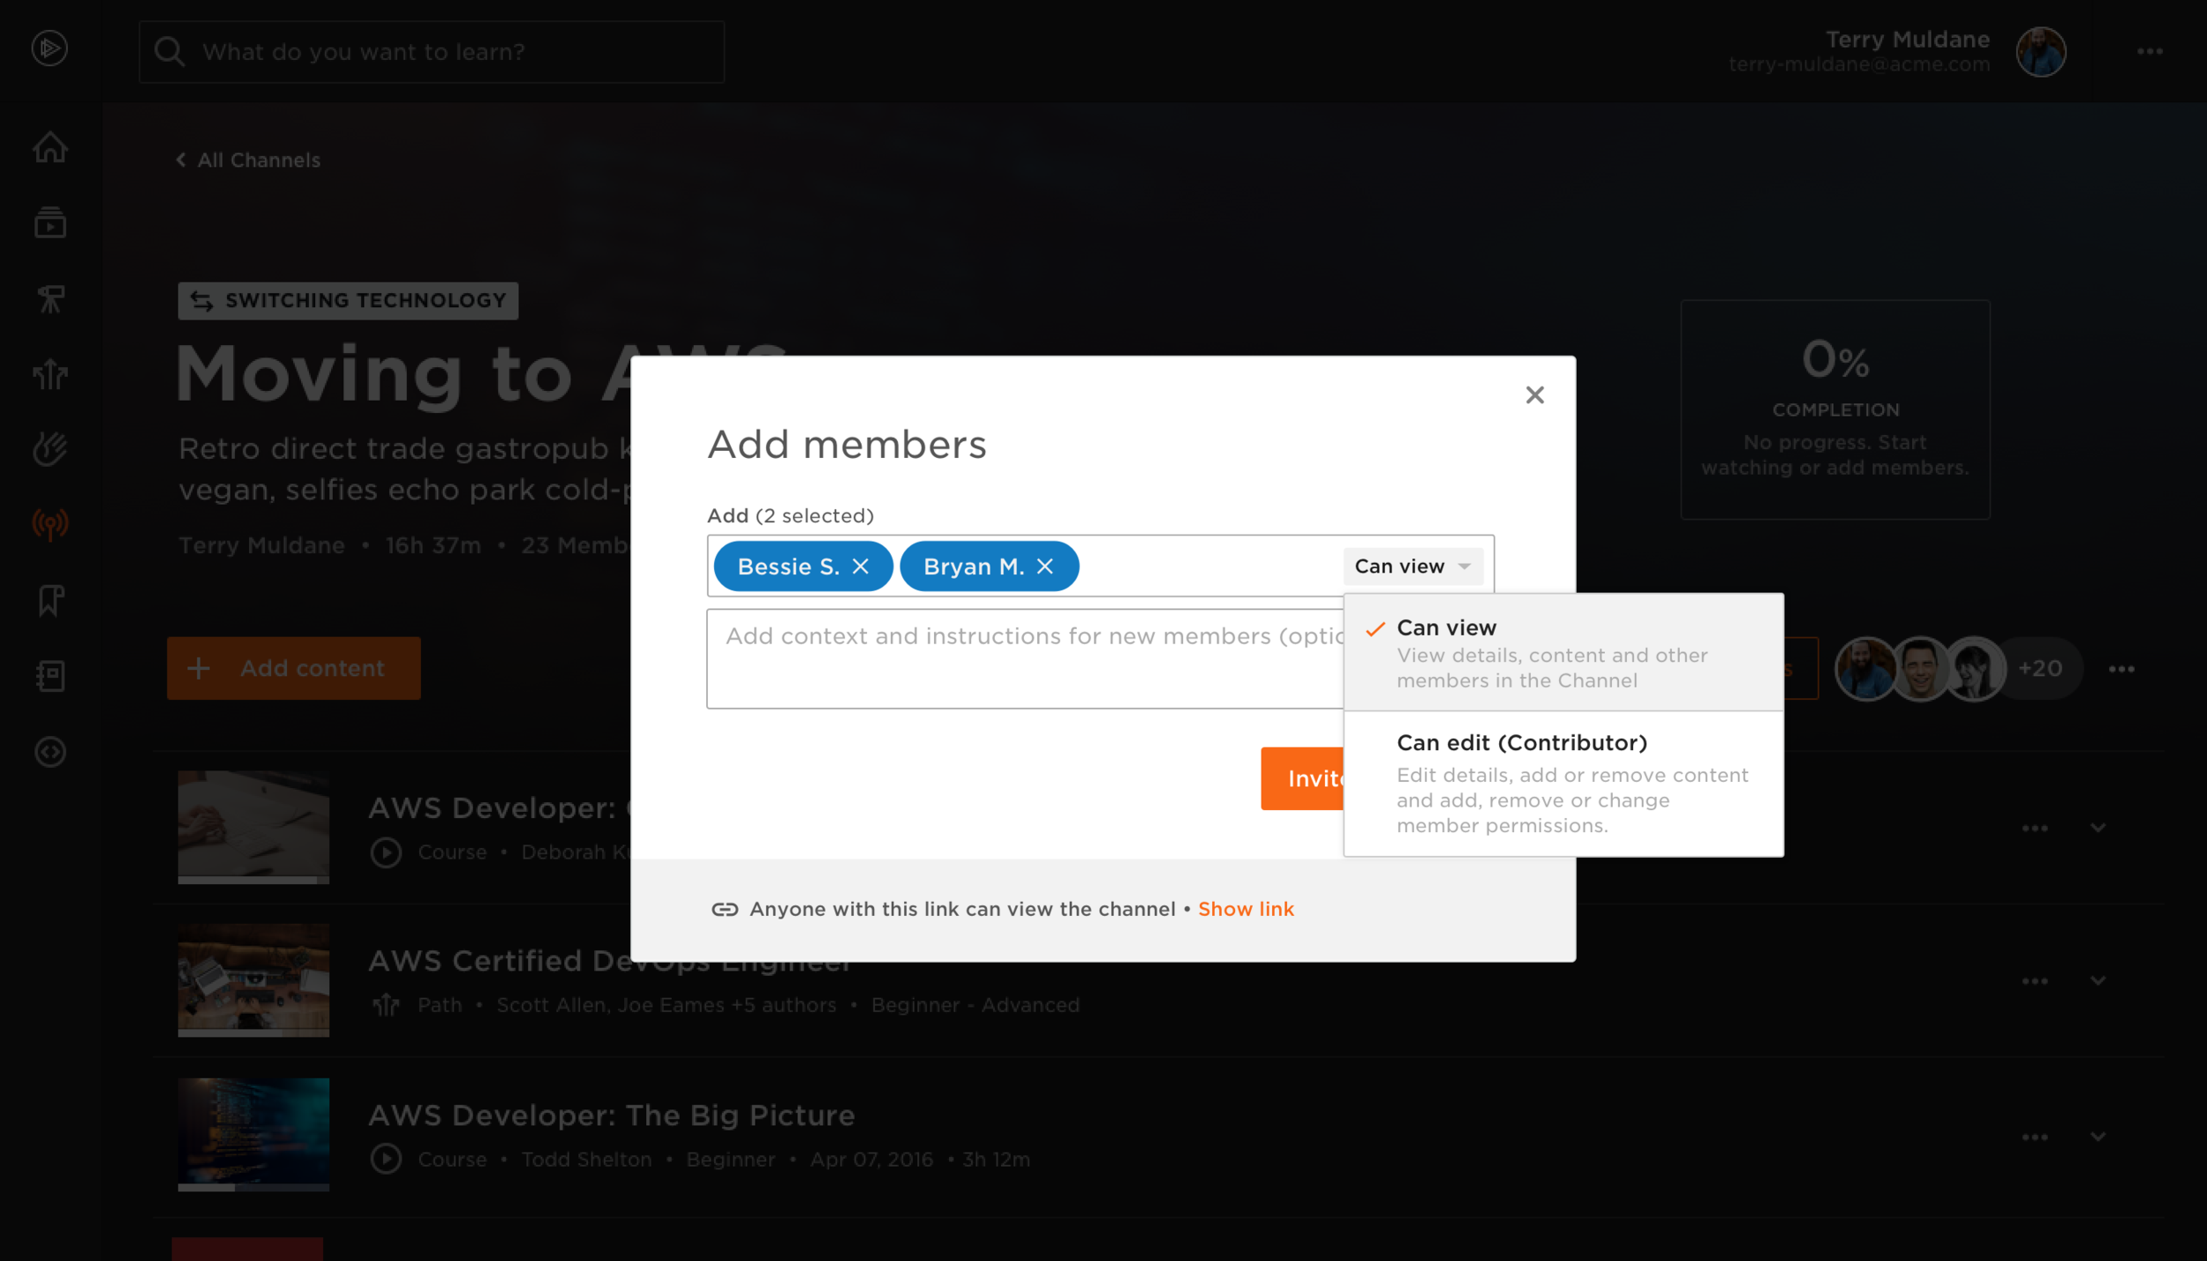
Task: Open the top-right three-dot account menu
Action: click(x=2150, y=51)
